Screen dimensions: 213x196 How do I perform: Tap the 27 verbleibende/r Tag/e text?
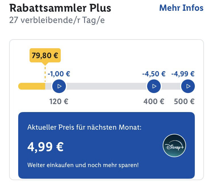click(x=57, y=21)
